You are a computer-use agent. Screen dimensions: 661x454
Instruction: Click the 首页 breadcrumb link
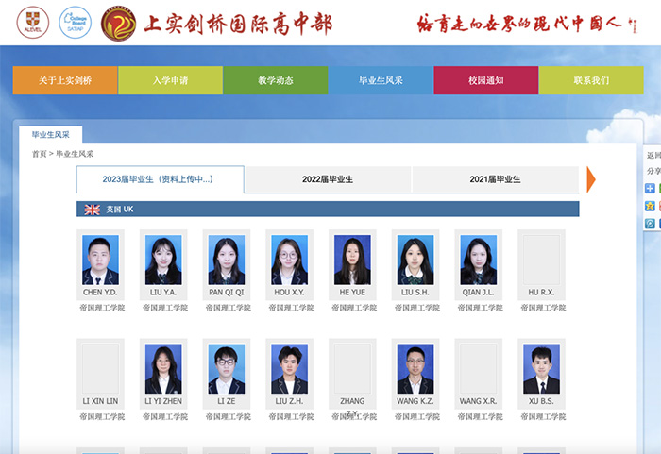(39, 154)
